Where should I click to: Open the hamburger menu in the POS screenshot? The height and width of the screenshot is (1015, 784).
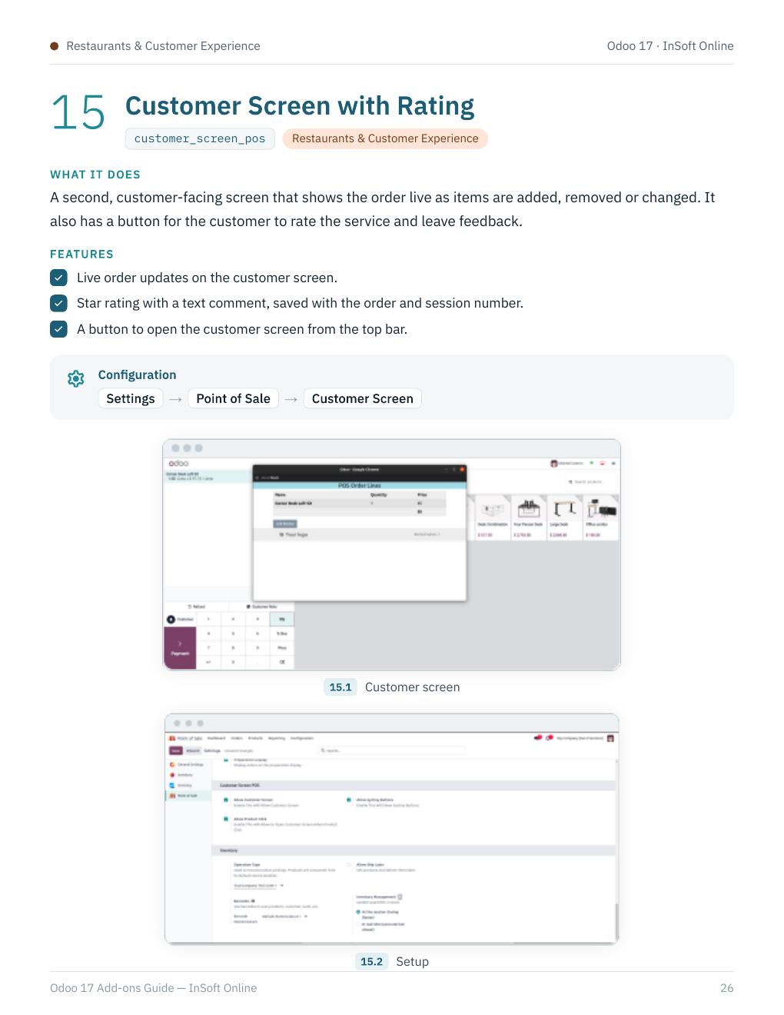click(613, 463)
